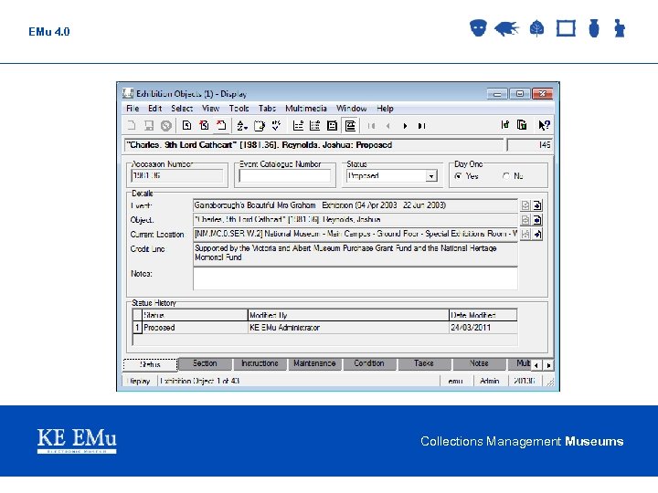Open the File menu

coord(133,109)
